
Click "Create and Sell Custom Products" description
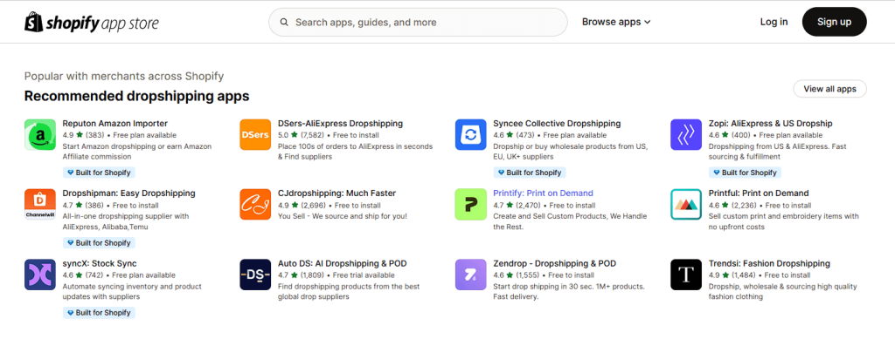570,221
